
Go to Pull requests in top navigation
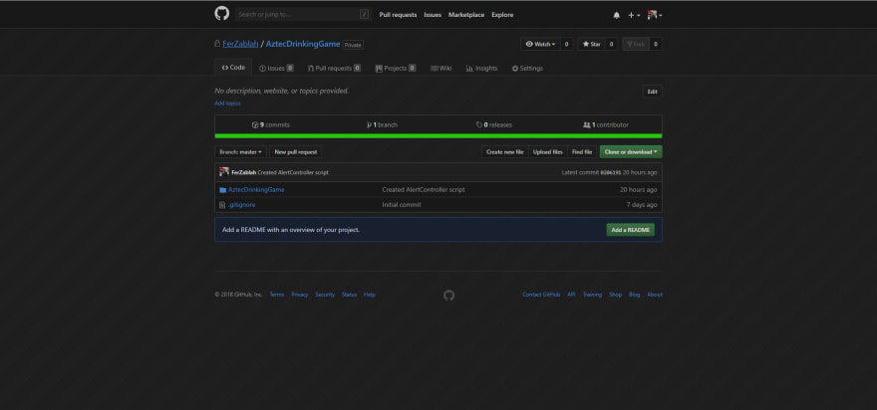[398, 15]
